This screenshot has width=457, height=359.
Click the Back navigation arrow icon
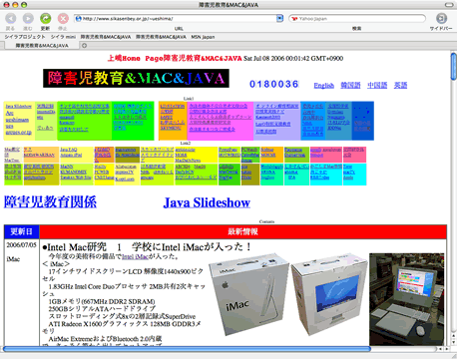tap(11, 18)
